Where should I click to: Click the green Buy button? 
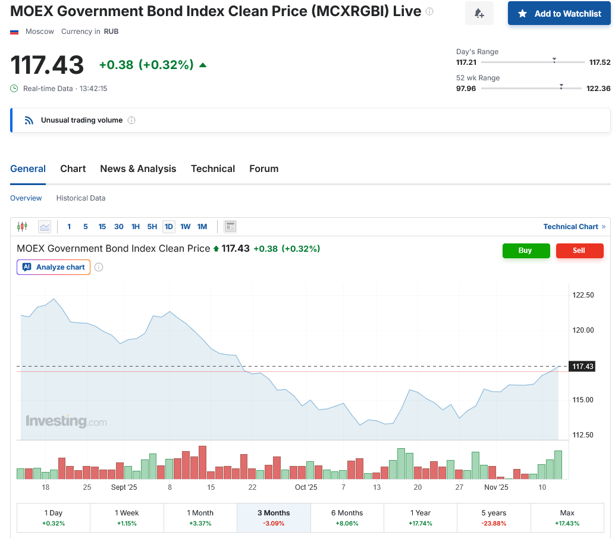point(526,251)
